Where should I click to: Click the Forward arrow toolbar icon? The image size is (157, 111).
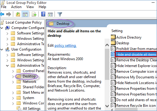9,14
